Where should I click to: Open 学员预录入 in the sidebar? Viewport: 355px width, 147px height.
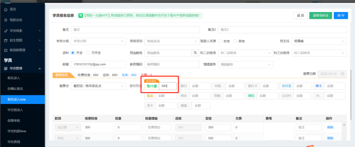[15, 110]
